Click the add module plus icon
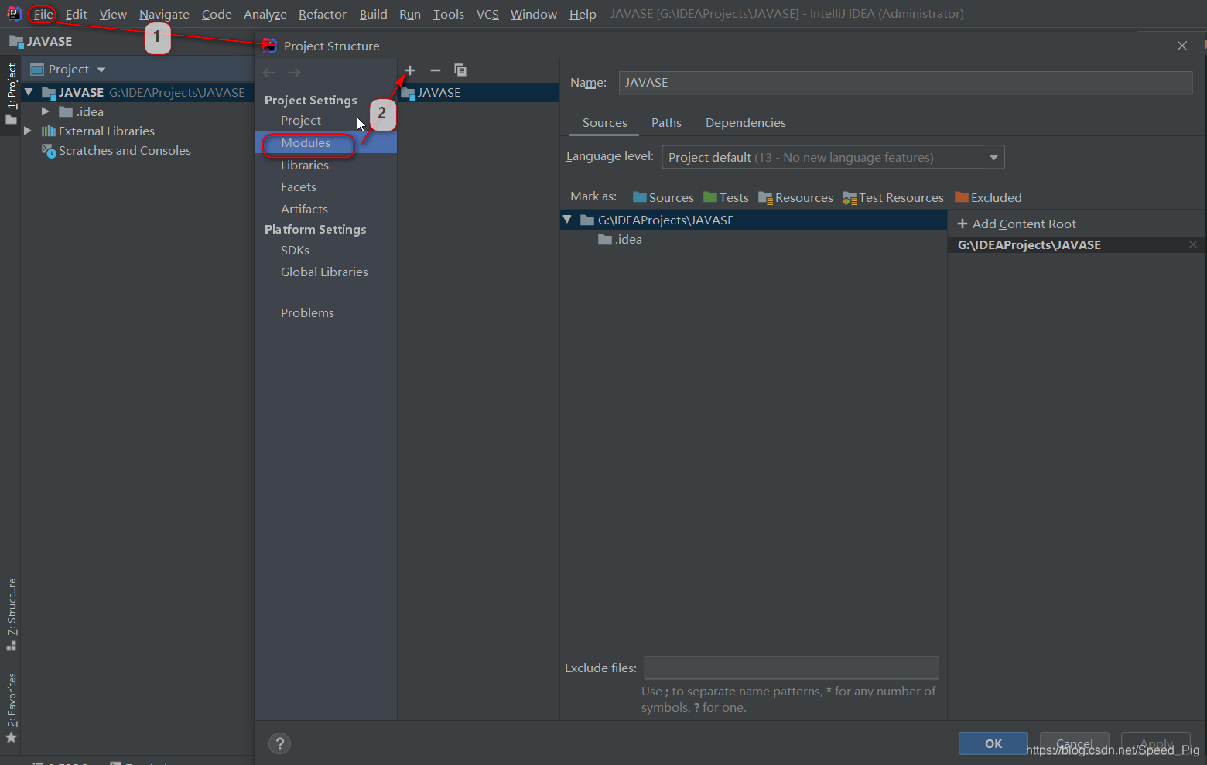The width and height of the screenshot is (1207, 765). (x=410, y=70)
